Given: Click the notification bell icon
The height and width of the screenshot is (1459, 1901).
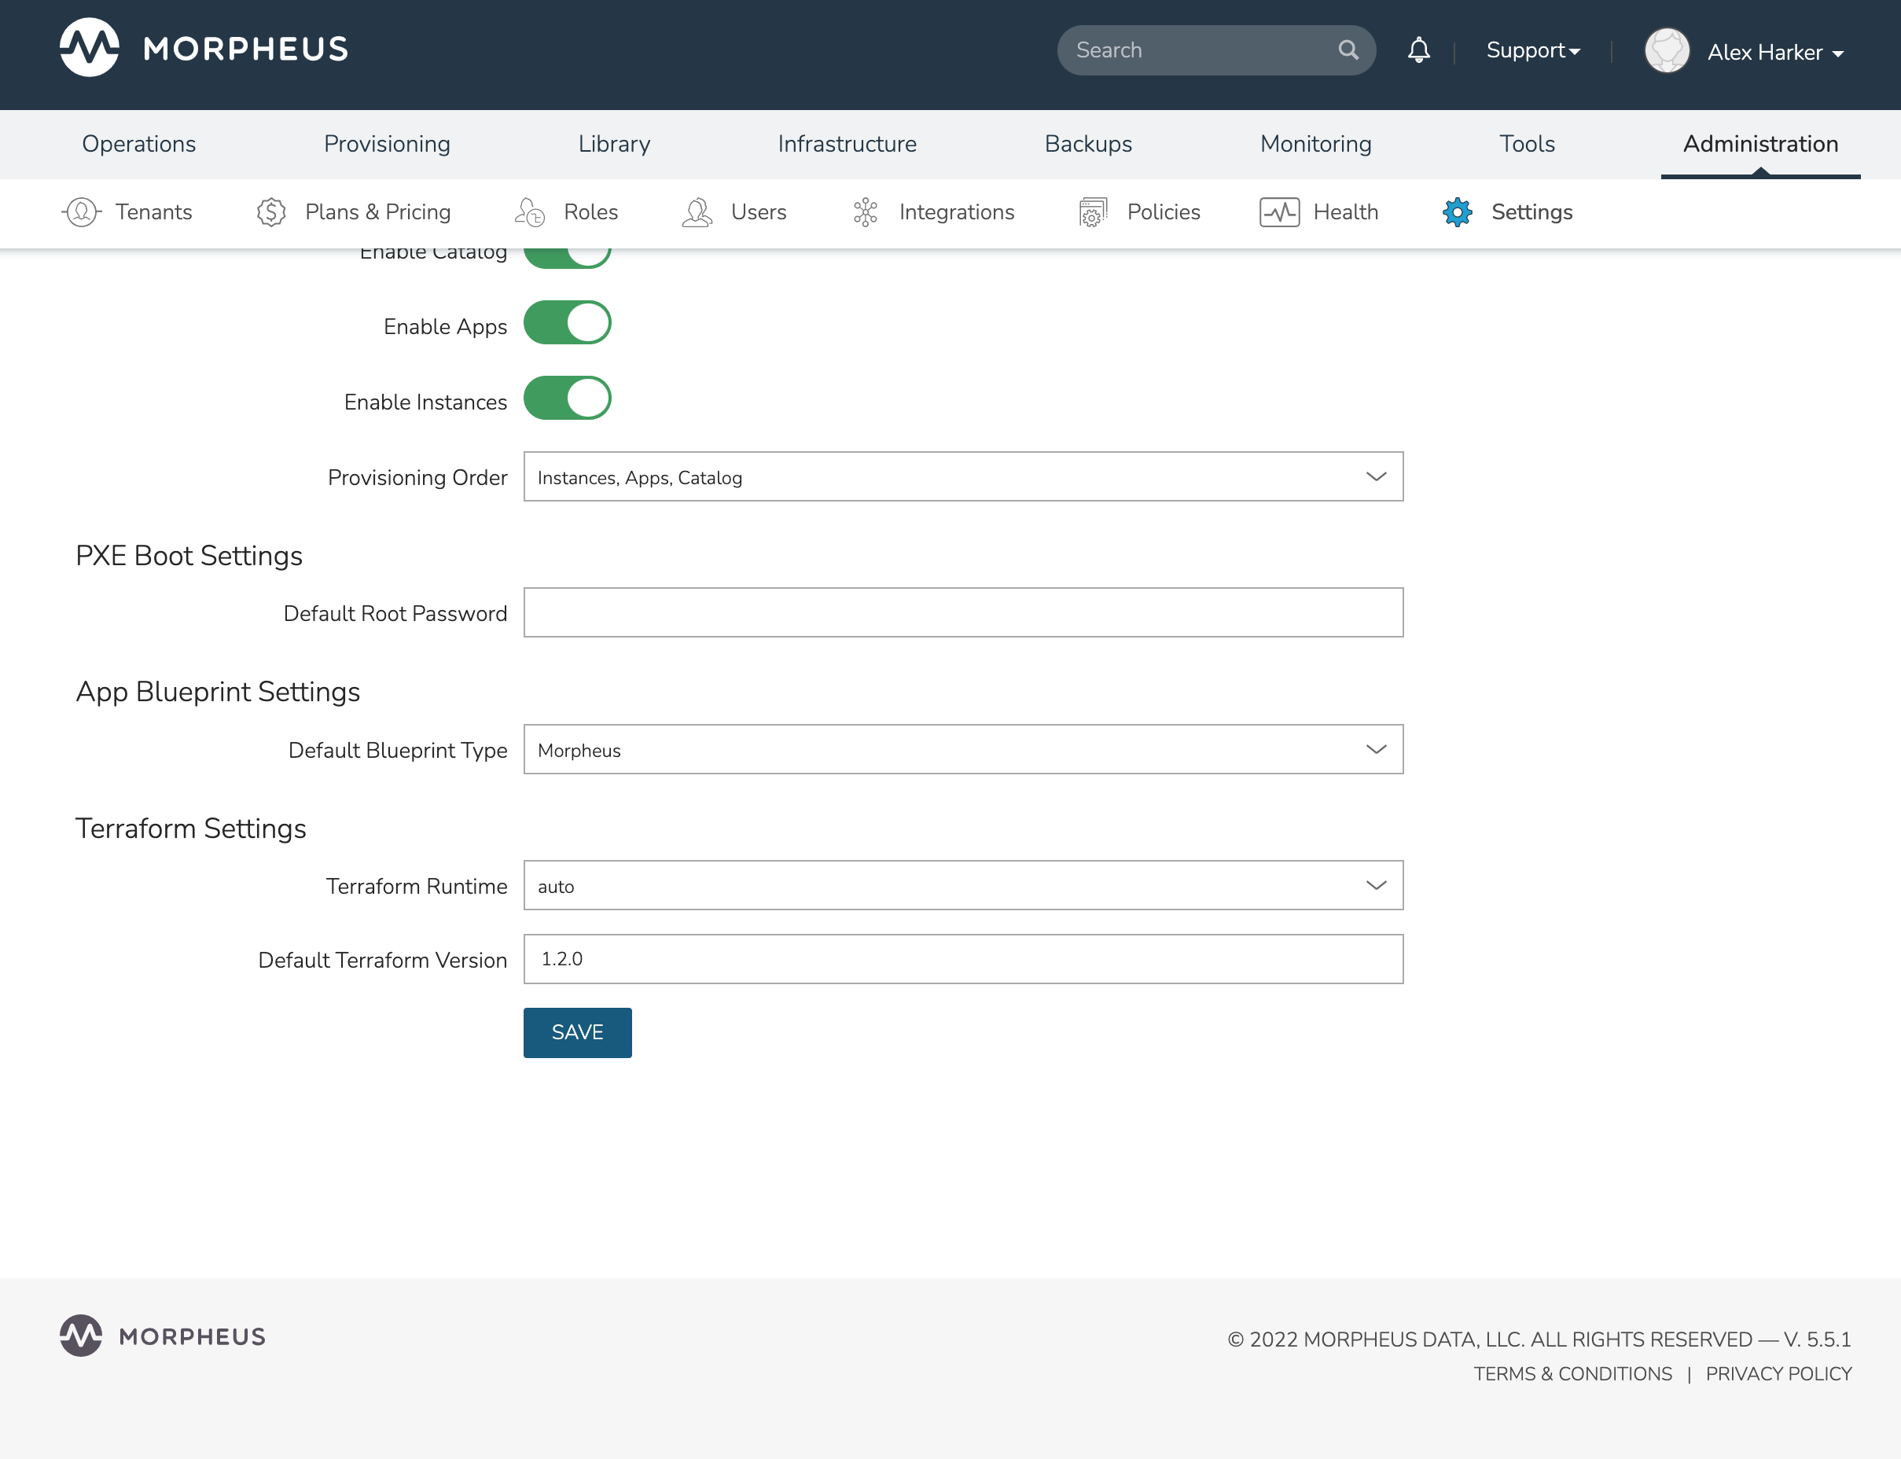Looking at the screenshot, I should (x=1418, y=50).
